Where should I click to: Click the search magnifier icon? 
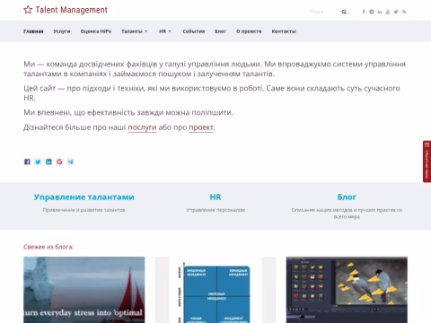[344, 12]
